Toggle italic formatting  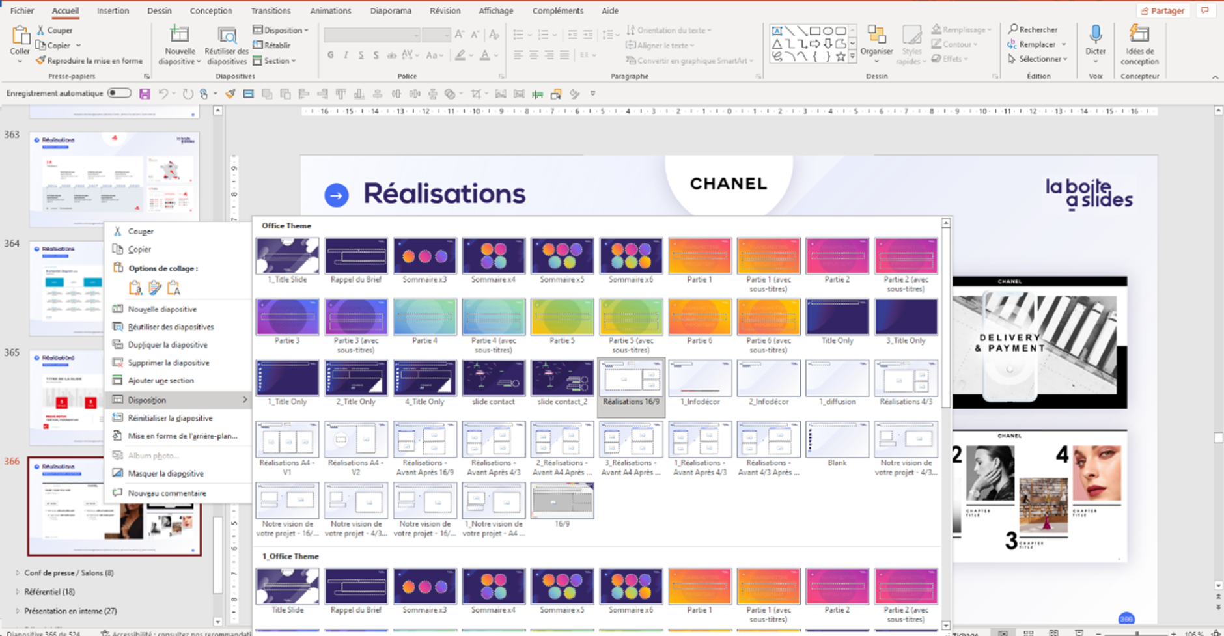pyautogui.click(x=346, y=55)
